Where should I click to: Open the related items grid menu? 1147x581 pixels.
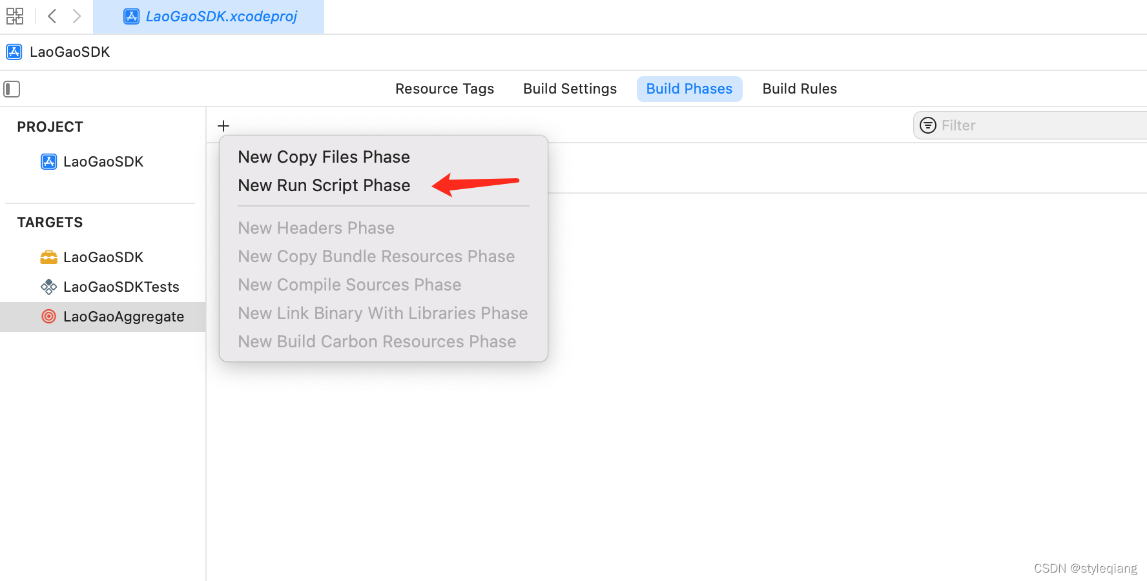click(x=15, y=16)
